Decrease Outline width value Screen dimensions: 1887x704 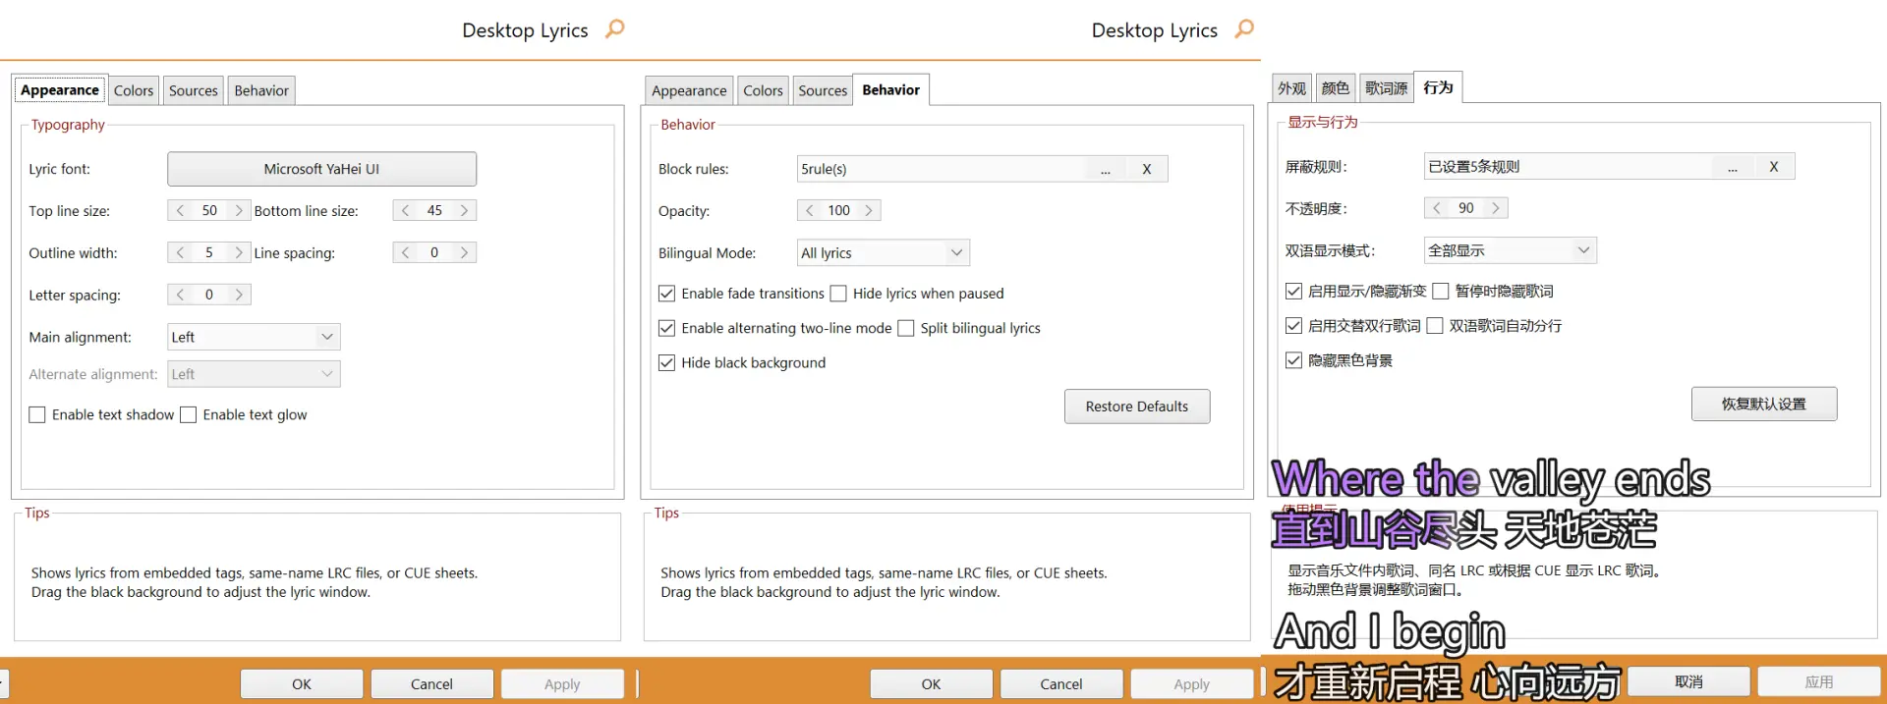coord(180,252)
